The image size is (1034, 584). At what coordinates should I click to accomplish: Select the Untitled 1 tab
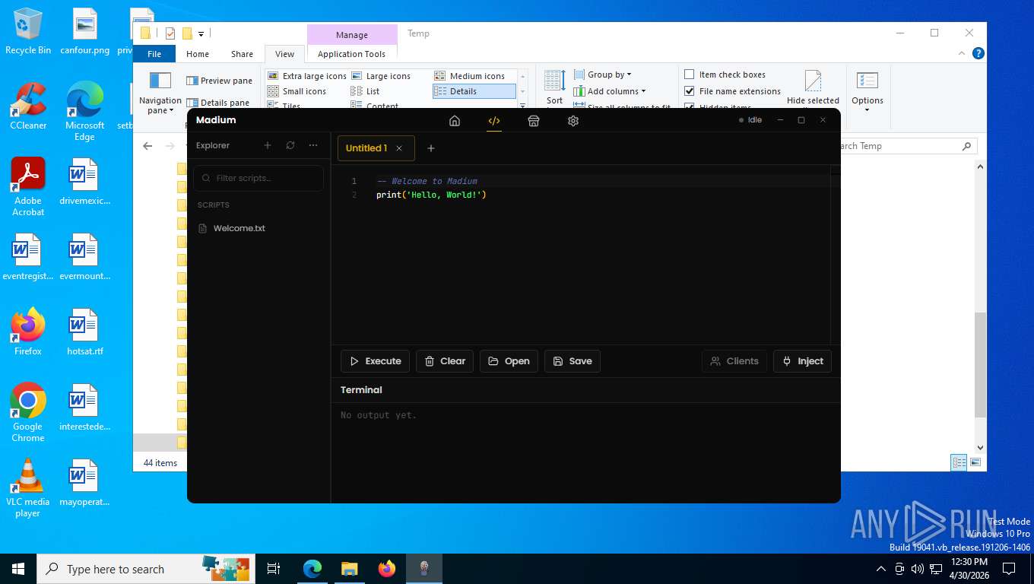pos(366,148)
